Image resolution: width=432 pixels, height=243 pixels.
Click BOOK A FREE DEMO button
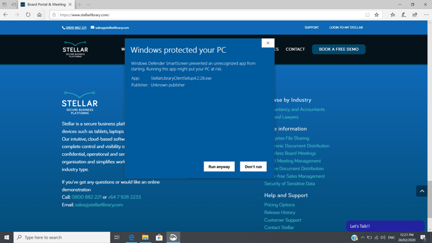338,50
